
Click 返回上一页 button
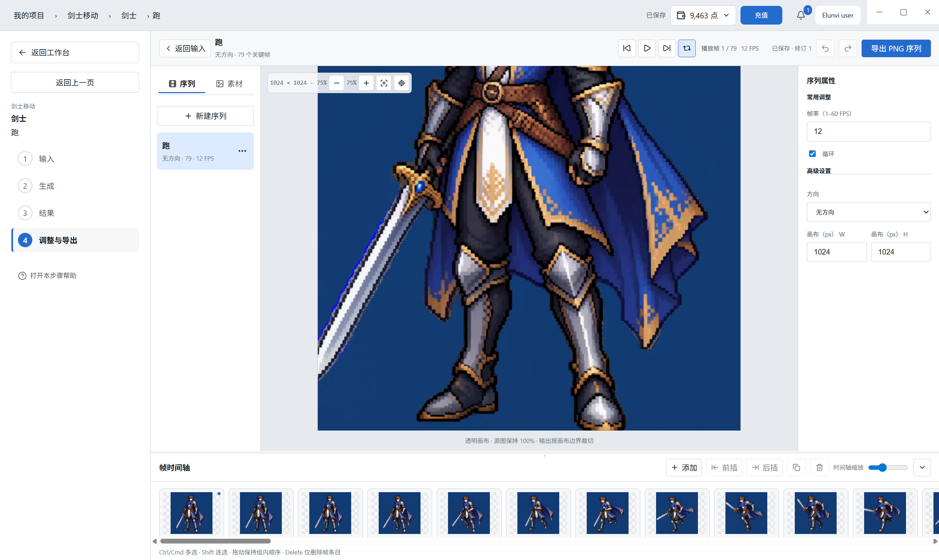tap(75, 82)
